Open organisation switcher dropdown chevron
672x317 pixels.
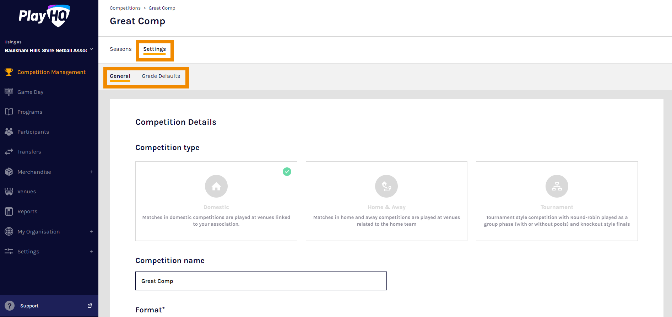(x=91, y=49)
